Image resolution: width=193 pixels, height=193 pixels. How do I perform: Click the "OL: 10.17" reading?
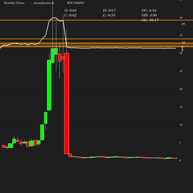coord(150,20)
